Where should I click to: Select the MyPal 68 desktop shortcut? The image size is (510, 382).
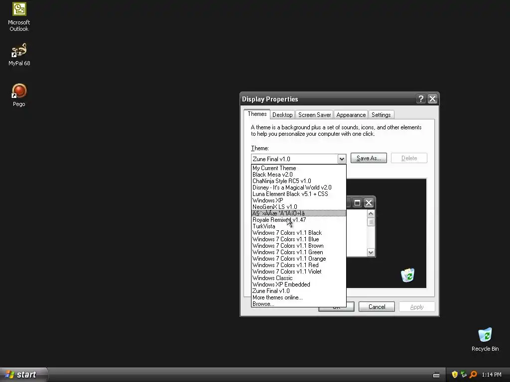(x=19, y=55)
